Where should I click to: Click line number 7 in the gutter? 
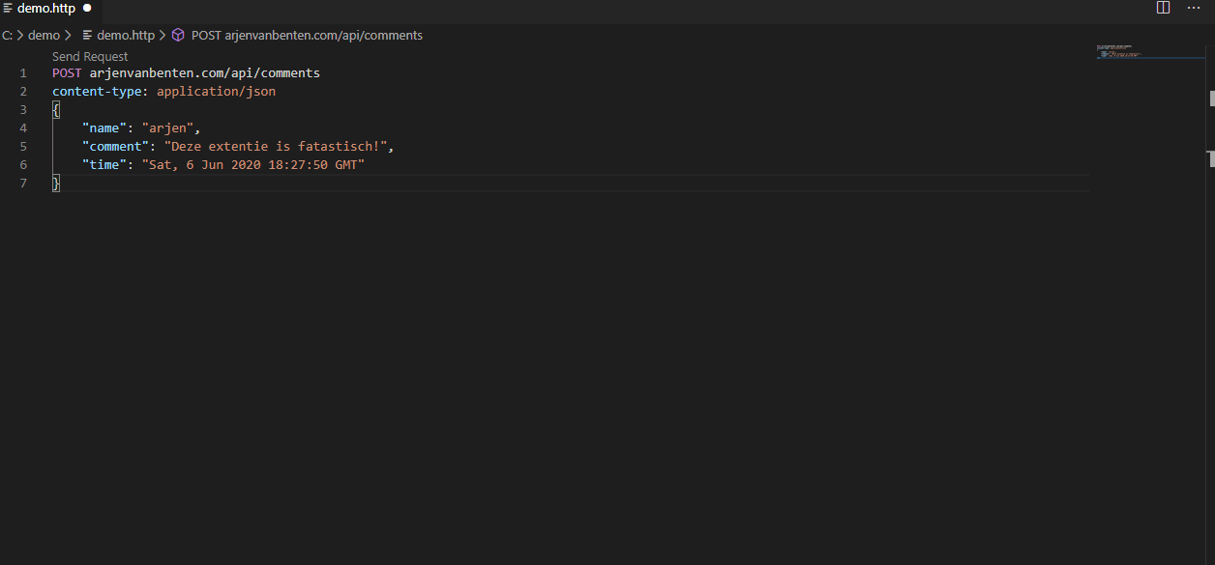[x=23, y=184]
